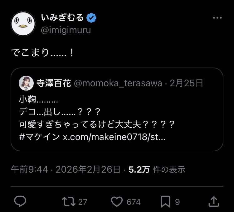Viewport: 234px width, 212px height.
Task: Open the penguin profile avatar
Action: click(22, 23)
